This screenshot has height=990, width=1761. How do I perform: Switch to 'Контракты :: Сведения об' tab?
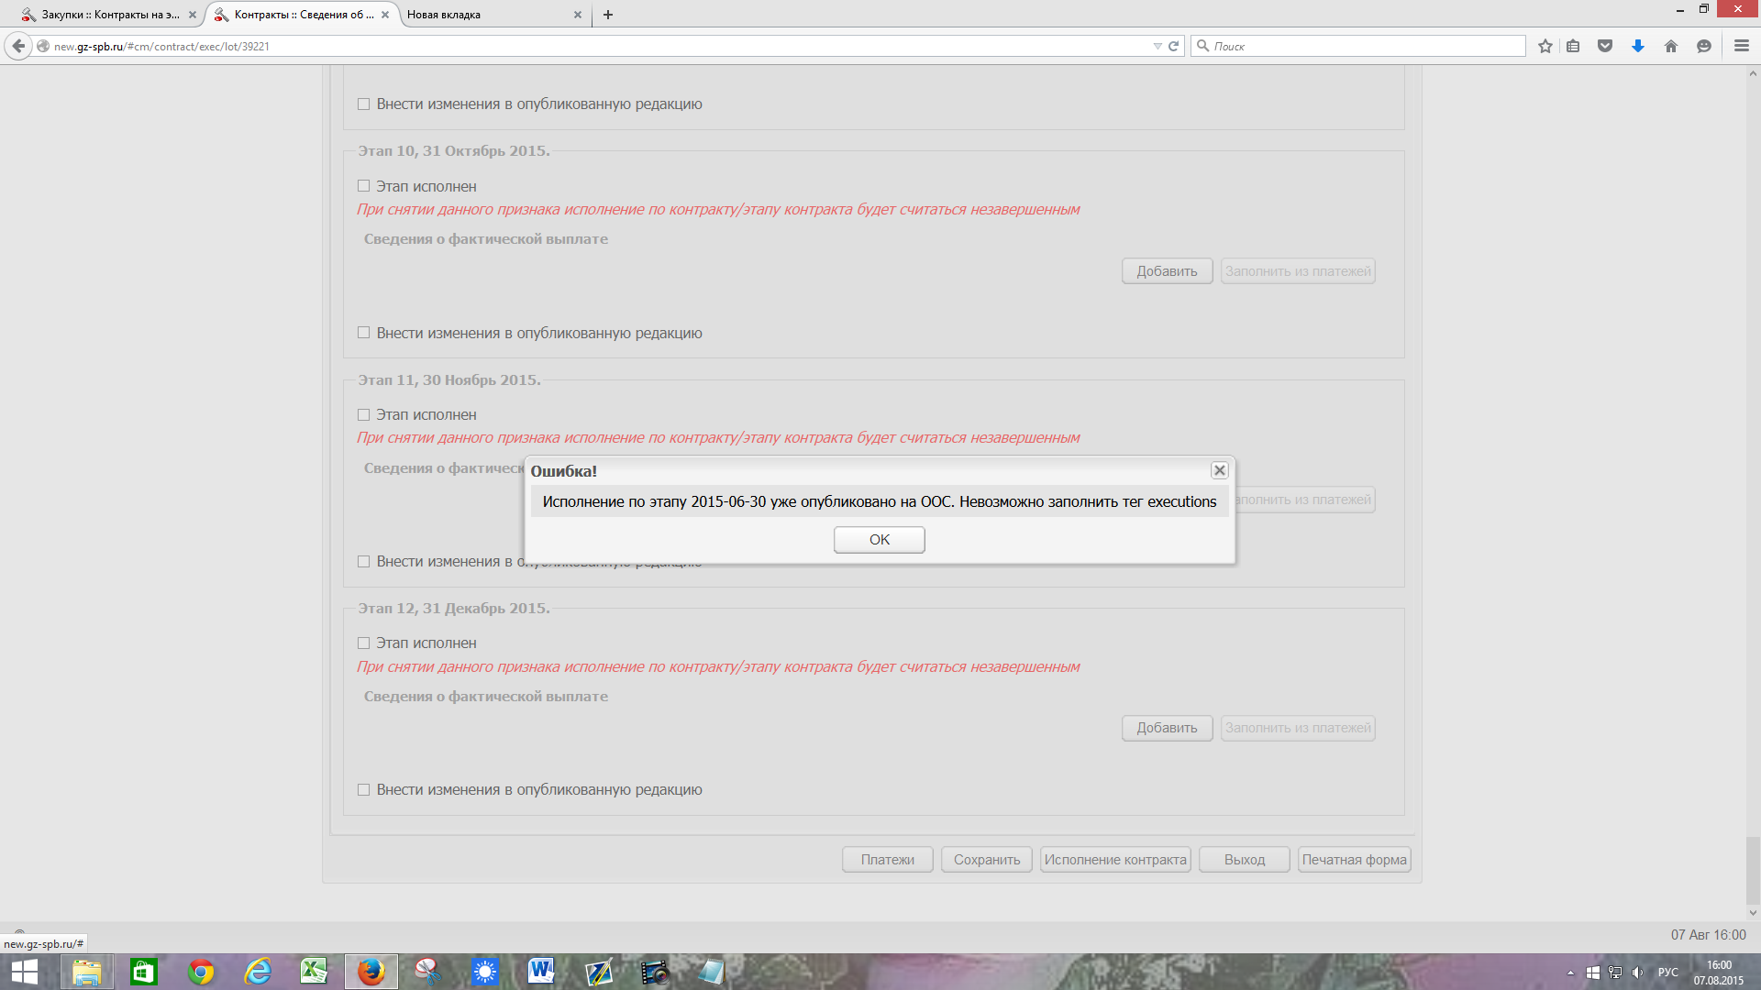tap(303, 15)
